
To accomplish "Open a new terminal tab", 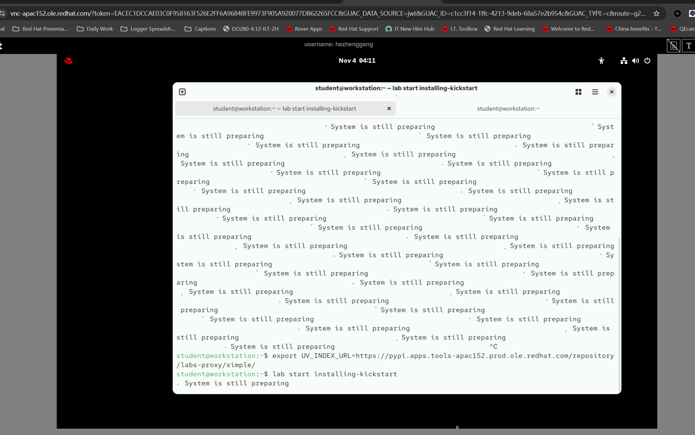I will (x=182, y=92).
